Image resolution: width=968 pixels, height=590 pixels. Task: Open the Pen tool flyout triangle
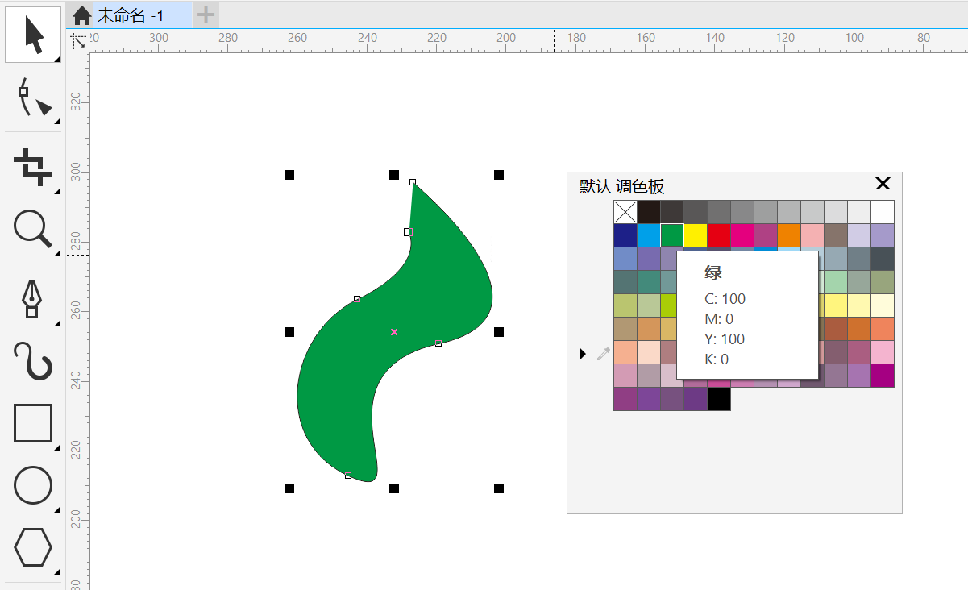[x=57, y=324]
